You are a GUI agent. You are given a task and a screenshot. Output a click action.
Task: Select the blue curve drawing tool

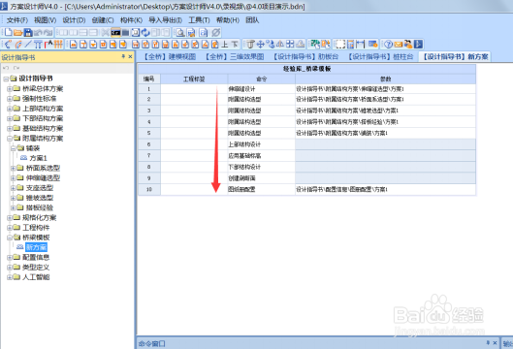[x=8, y=44]
